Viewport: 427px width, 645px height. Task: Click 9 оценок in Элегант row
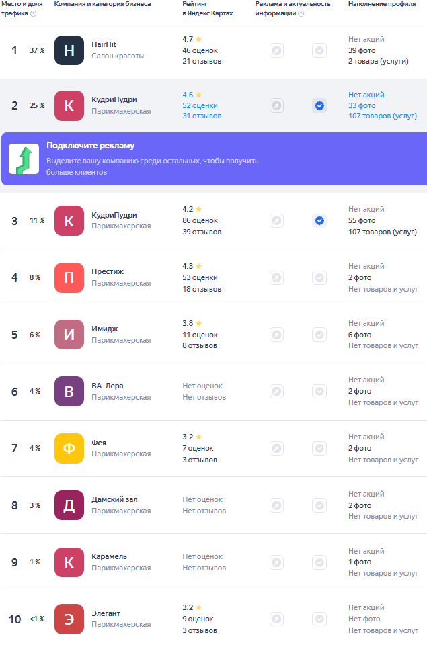click(x=198, y=619)
